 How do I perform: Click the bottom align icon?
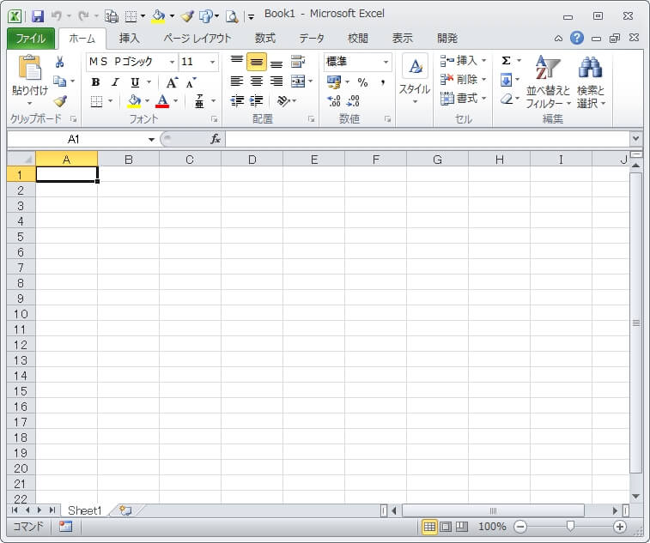pos(276,63)
